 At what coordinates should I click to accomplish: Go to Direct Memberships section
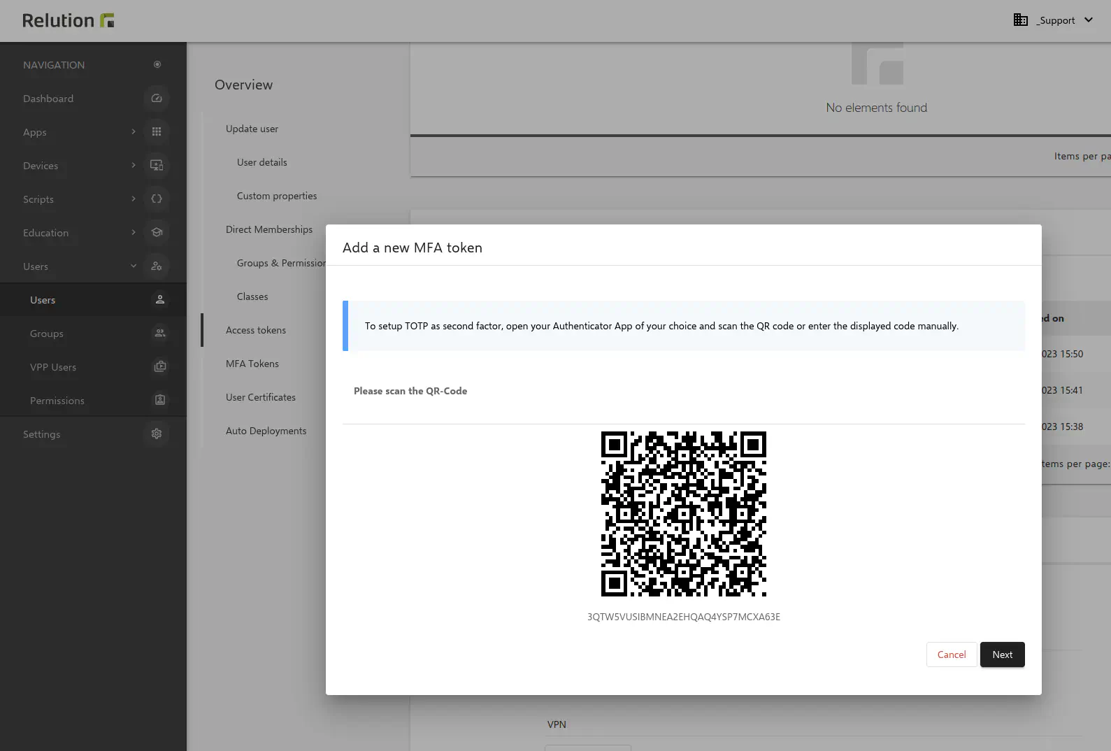coord(269,229)
